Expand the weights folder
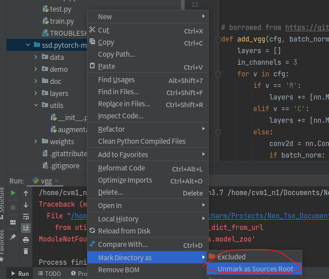Viewport: 329px width, 279px height. click(36, 142)
